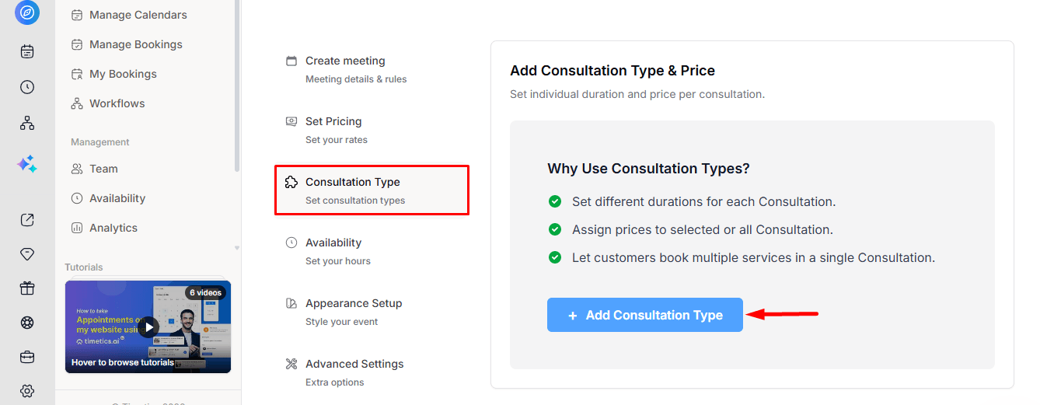
Task: Click the external link icon in rail
Action: click(27, 220)
